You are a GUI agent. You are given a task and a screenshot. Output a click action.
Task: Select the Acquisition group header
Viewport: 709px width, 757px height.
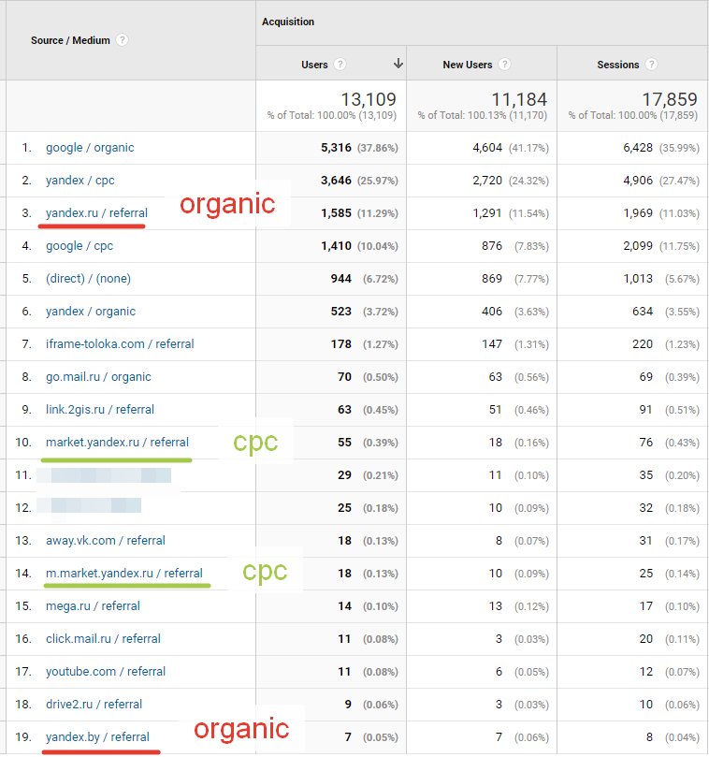point(288,22)
